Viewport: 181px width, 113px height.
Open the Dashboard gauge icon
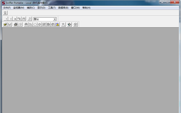(x=26, y=24)
